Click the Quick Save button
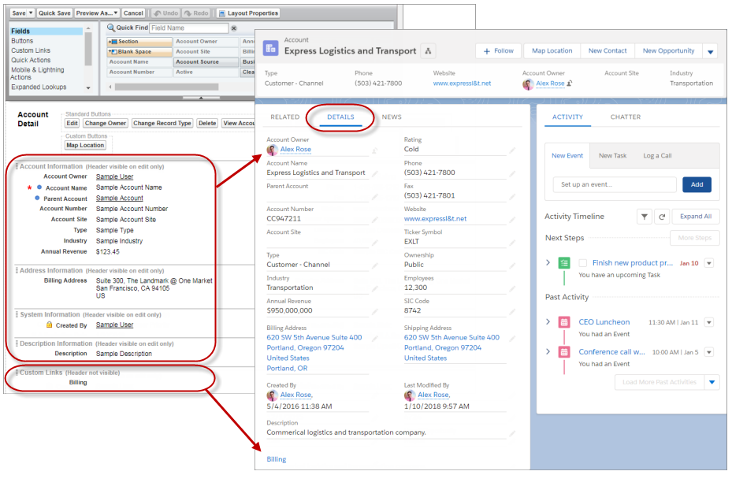Image resolution: width=732 pixels, height=486 pixels. [x=54, y=13]
